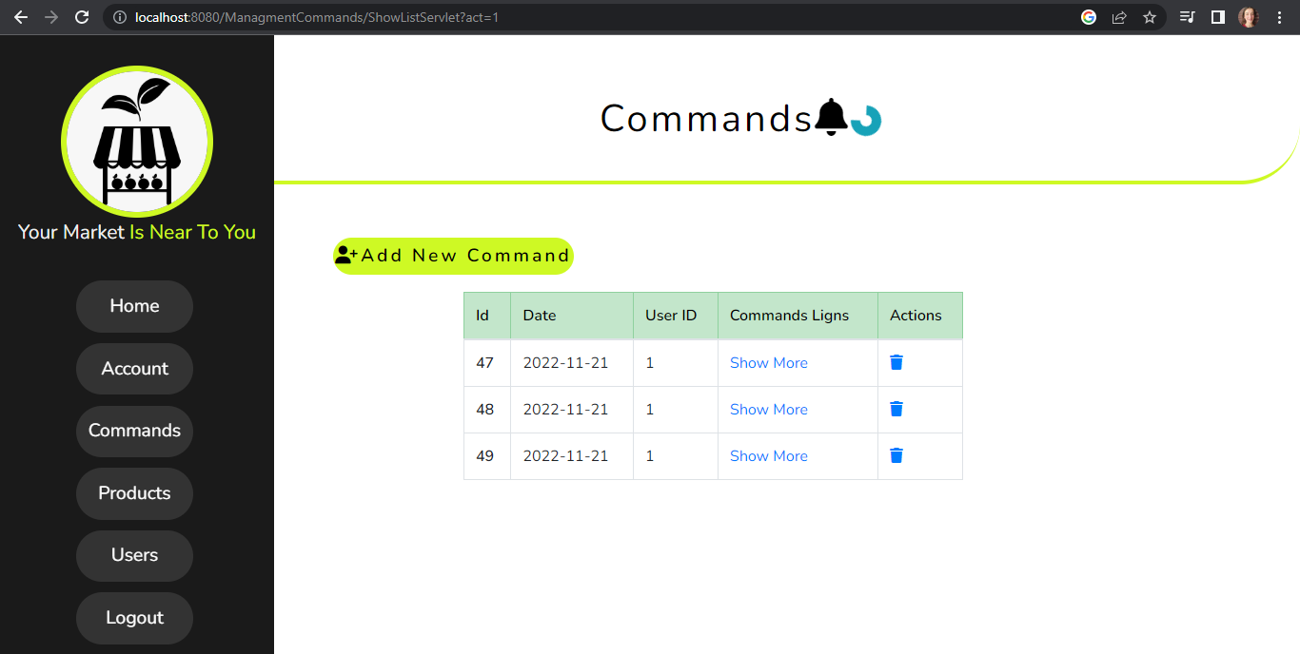
Task: Click the add-user icon inside Add New Command
Action: (x=345, y=254)
